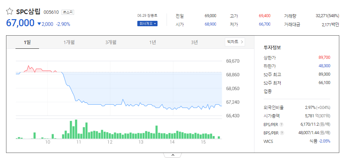Click the 06.29 장종료 status text
346x161 pixels.
point(147,16)
